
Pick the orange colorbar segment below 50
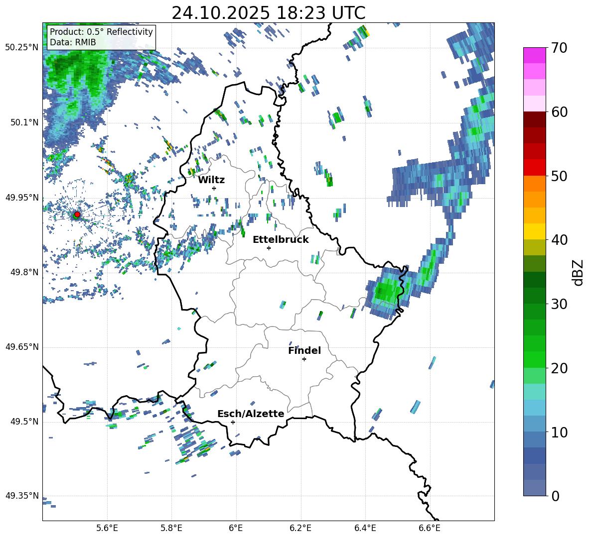click(x=534, y=183)
